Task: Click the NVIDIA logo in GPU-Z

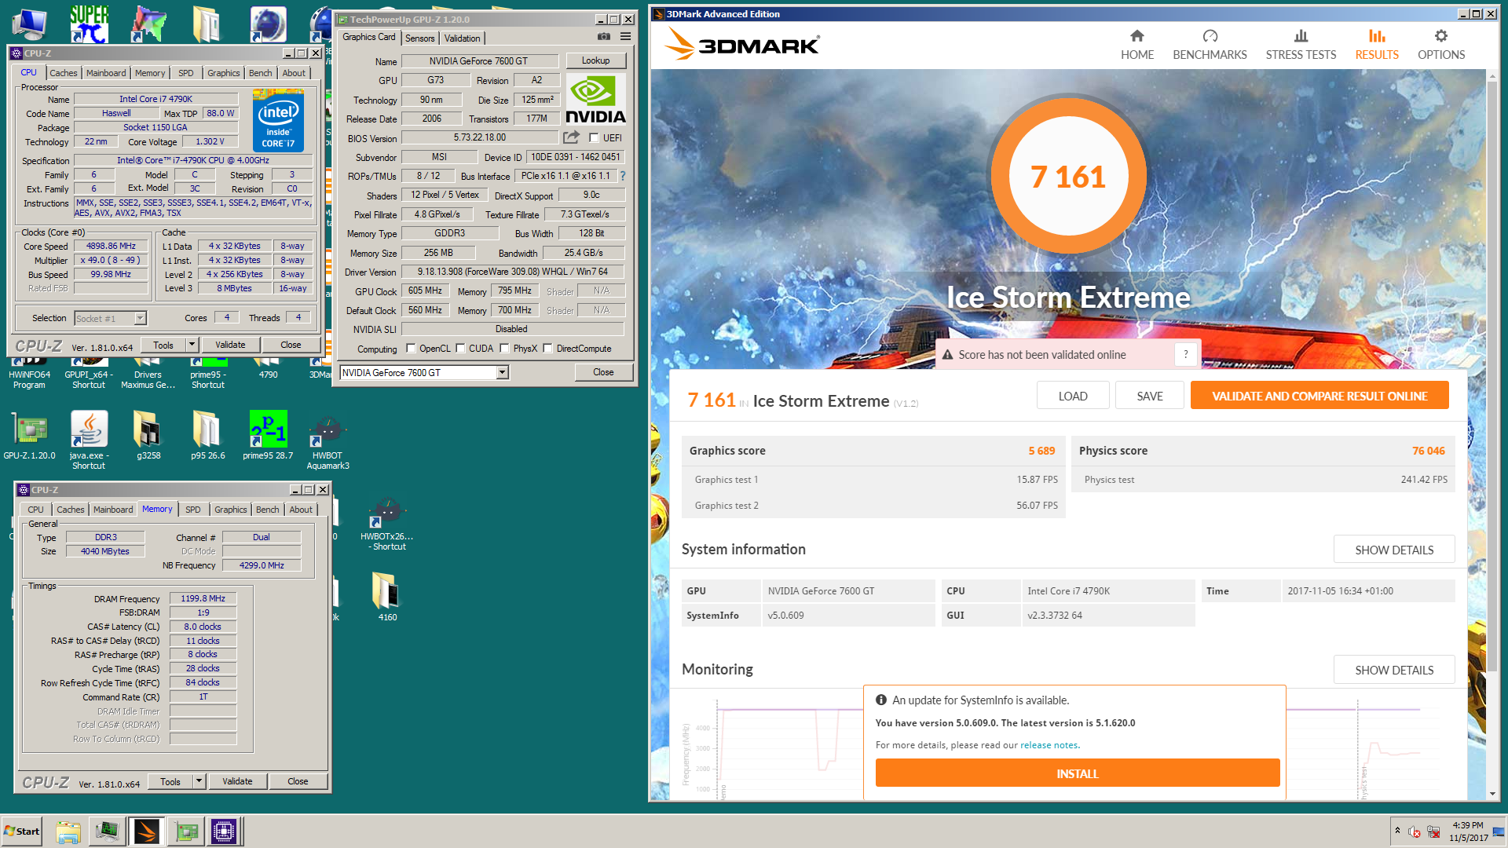Action: 595,100
